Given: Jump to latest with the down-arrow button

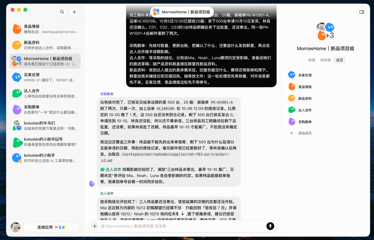Looking at the screenshot, I should 182,213.
